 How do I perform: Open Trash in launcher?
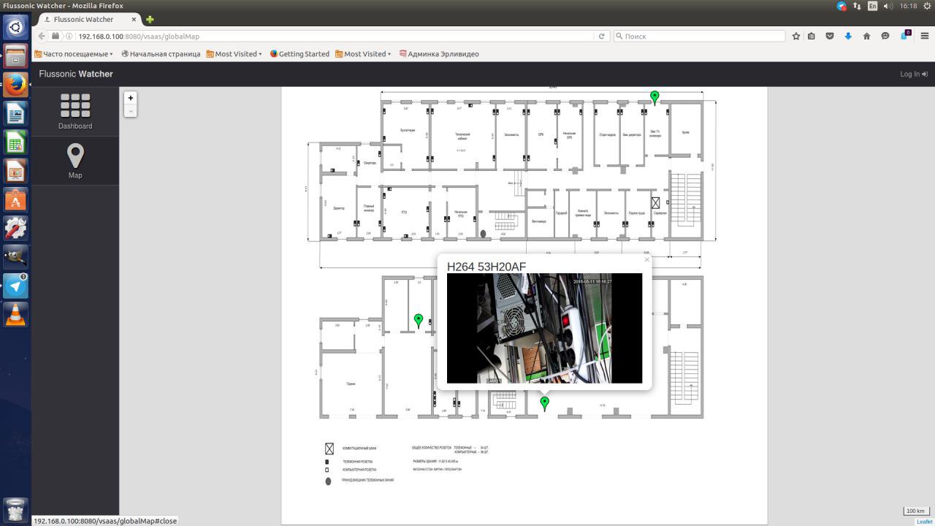coord(15,509)
